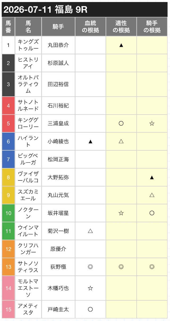Image resolution: width=170 pixels, height=321 pixels.
Task: Click the ◎ mark in サトノソティラス's 血統 cell
Action: [90, 267]
